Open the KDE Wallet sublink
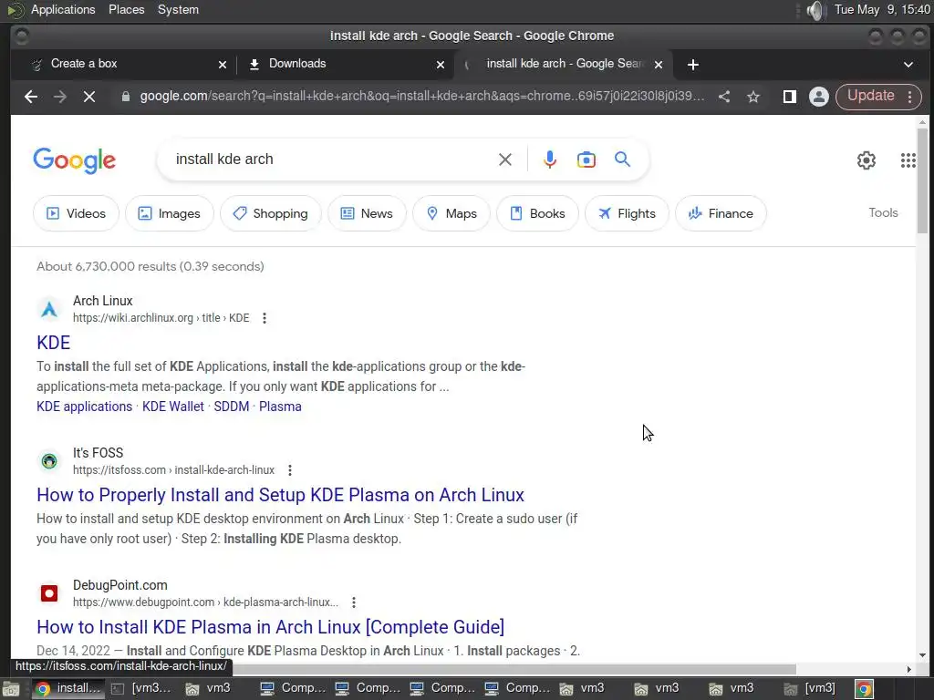The image size is (934, 700). [173, 407]
